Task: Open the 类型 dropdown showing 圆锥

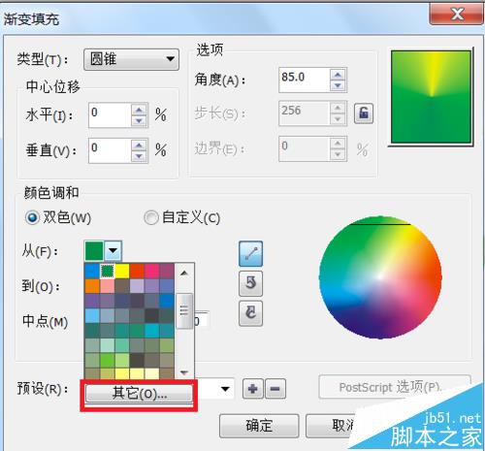Action: 131,59
